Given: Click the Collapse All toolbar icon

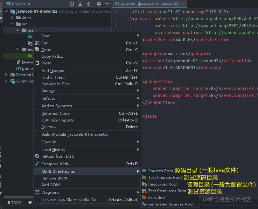Looking at the screenshot, I should click(x=88, y=4).
